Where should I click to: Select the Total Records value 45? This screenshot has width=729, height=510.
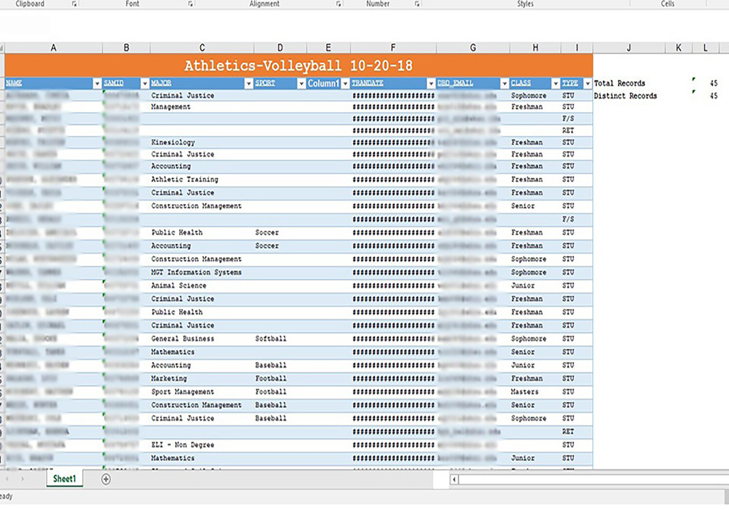pos(713,84)
